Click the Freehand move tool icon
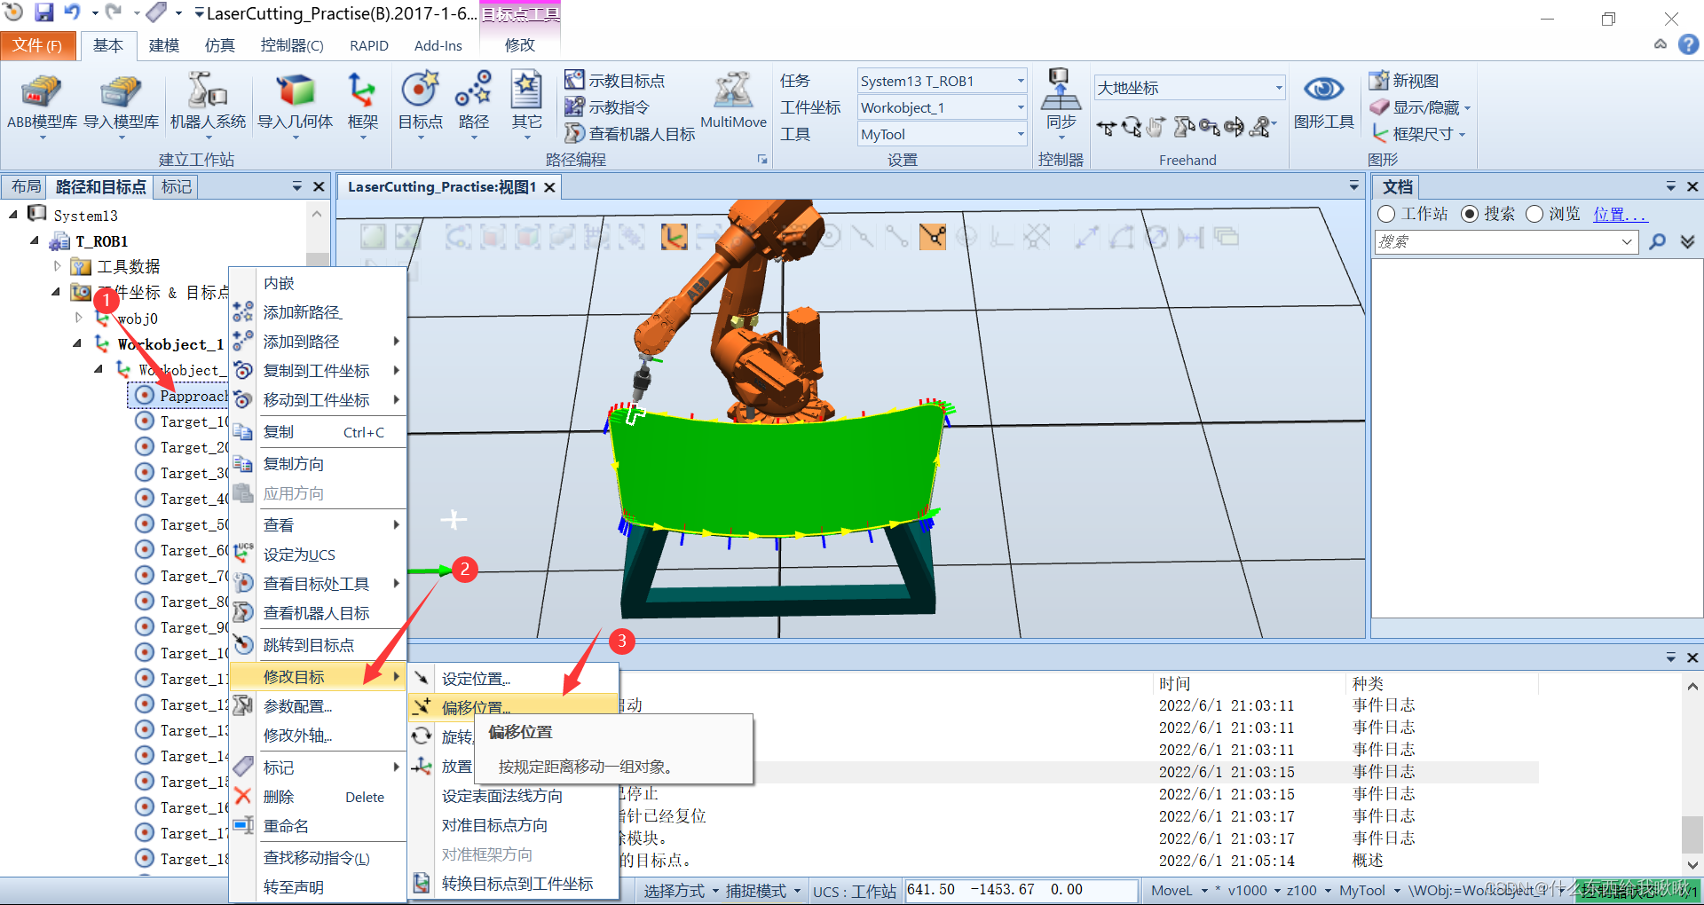Image resolution: width=1704 pixels, height=905 pixels. pos(1106,128)
